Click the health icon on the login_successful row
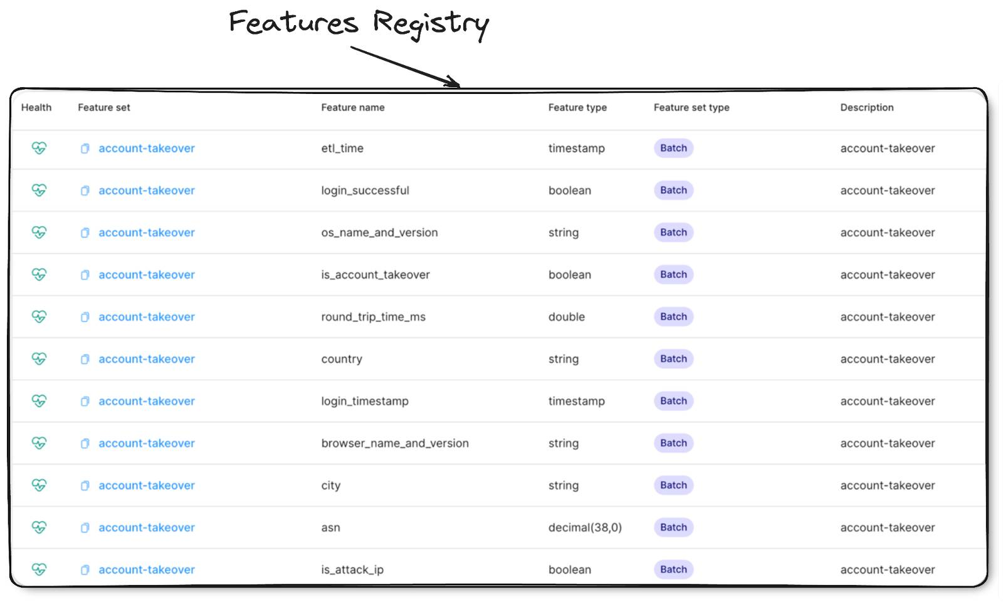 pos(38,190)
